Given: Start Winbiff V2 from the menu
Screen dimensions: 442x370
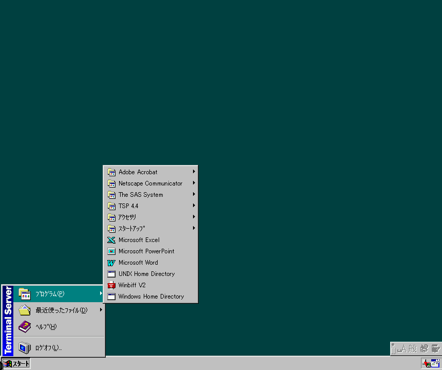Looking at the screenshot, I should tap(150, 285).
